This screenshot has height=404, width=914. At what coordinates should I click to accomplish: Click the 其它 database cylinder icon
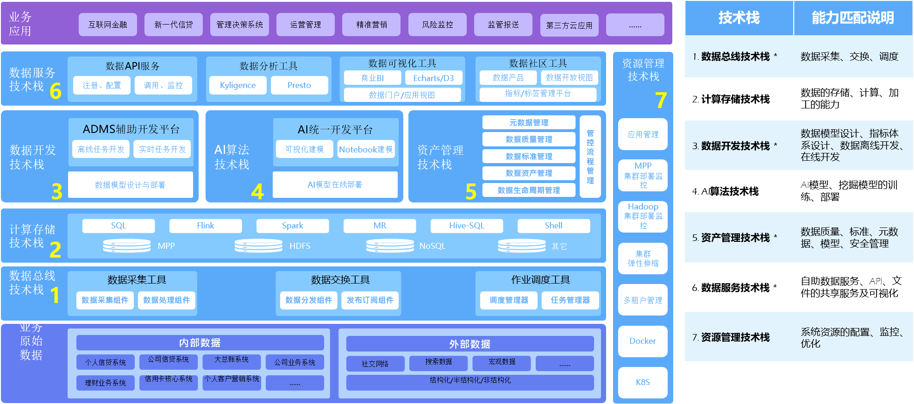tap(522, 246)
